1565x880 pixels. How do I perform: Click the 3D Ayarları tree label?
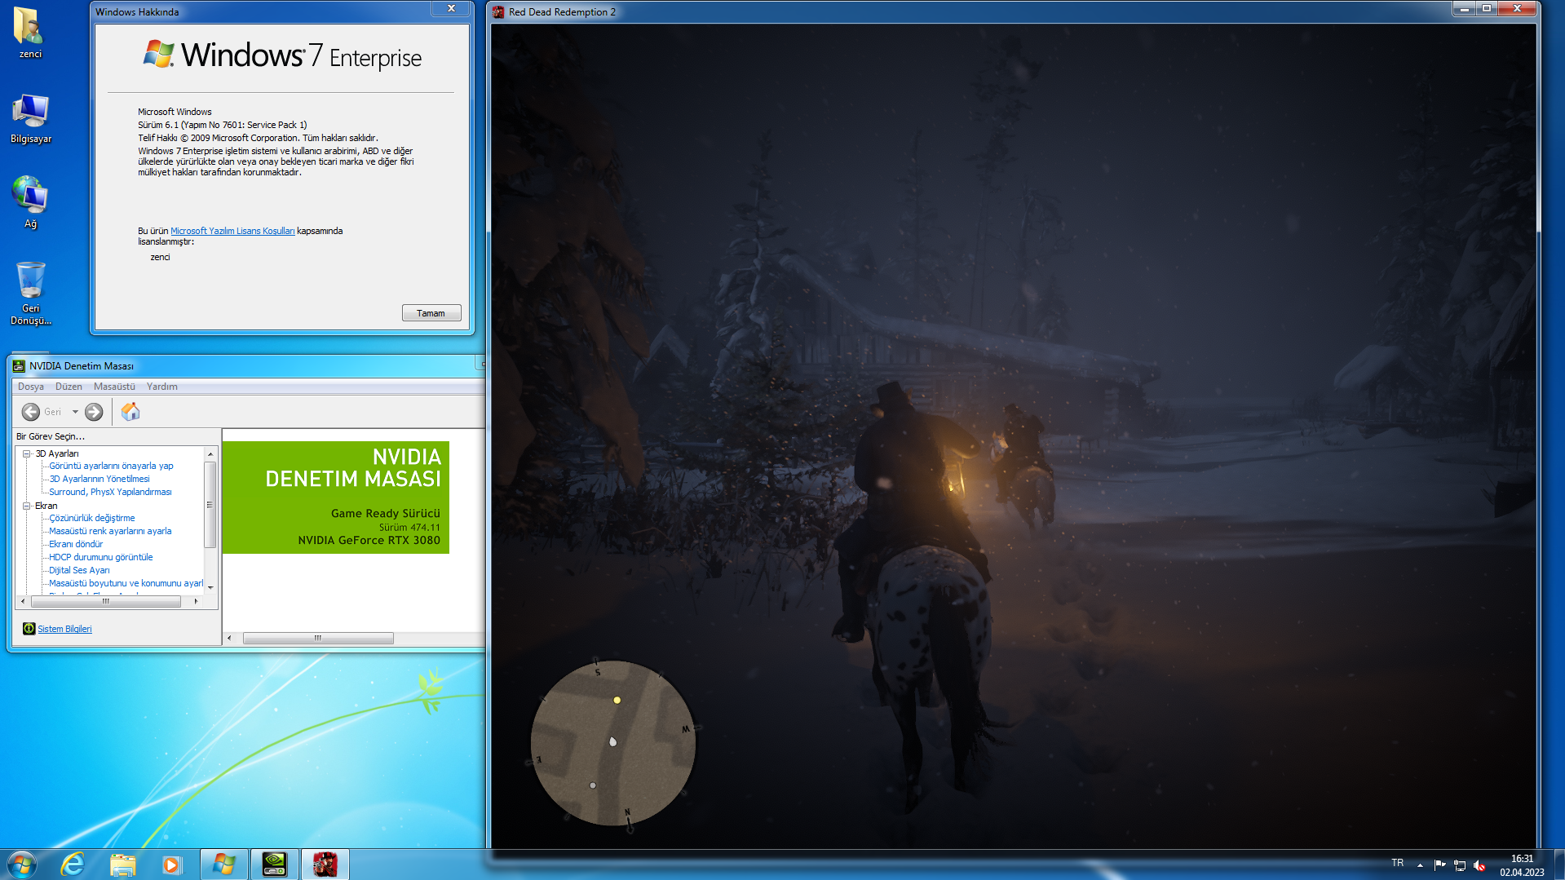(57, 453)
